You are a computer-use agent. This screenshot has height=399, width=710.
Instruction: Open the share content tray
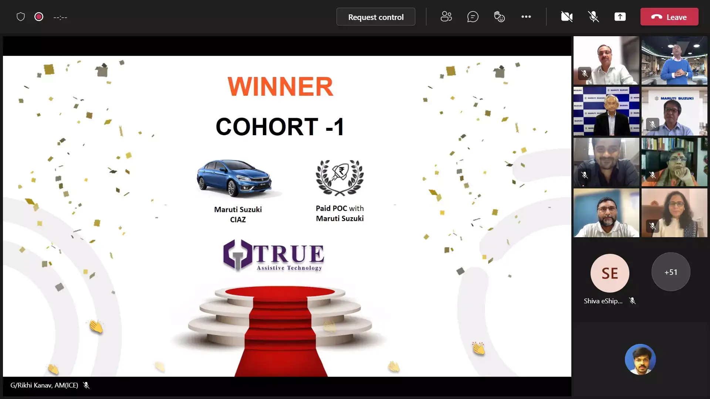coord(620,17)
